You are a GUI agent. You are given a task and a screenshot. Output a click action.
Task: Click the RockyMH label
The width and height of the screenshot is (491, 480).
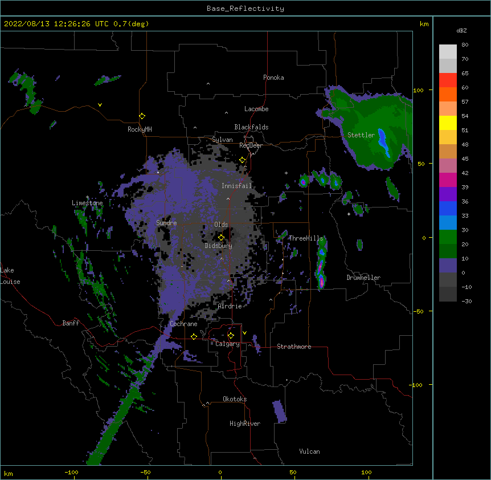point(140,129)
